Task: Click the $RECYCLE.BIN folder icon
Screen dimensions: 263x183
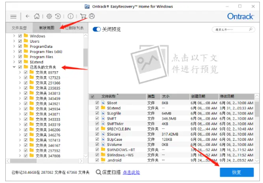Action: [x=103, y=129]
